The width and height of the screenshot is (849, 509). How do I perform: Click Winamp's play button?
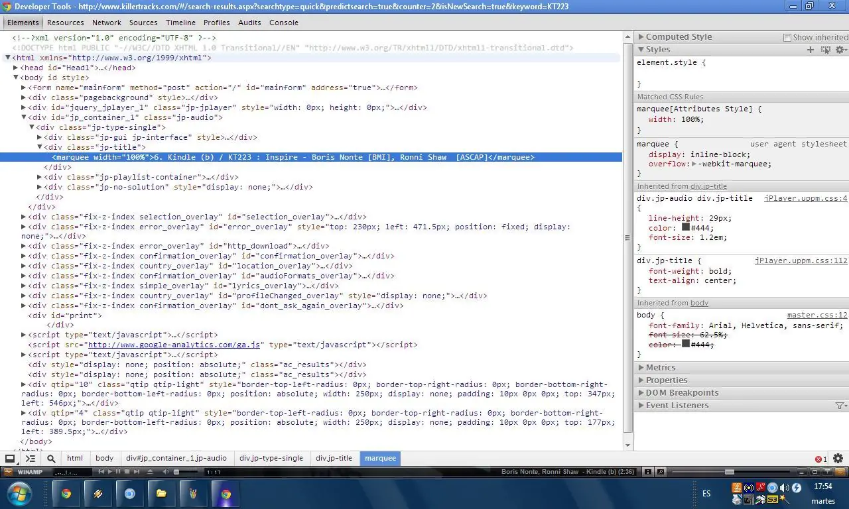point(110,472)
